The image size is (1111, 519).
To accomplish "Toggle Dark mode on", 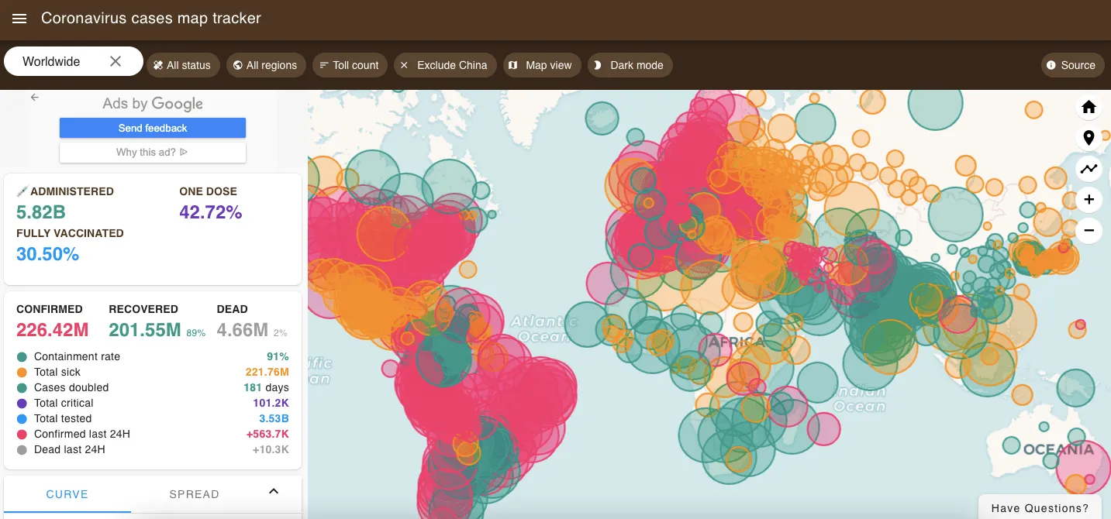I will [x=630, y=65].
